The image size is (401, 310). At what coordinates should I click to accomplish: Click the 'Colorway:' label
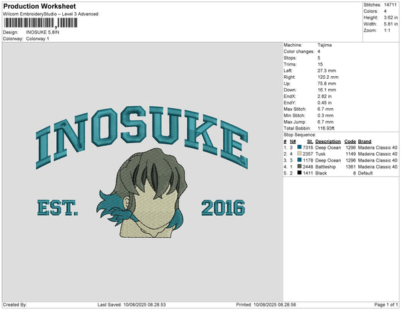(13, 39)
